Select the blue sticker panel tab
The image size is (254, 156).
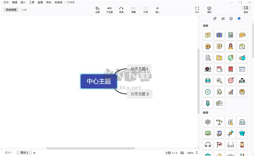pyautogui.click(x=239, y=19)
